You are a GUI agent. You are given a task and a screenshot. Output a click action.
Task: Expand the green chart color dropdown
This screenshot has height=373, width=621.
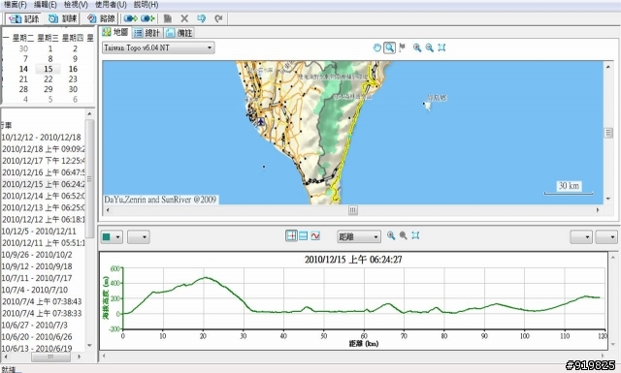(x=112, y=237)
